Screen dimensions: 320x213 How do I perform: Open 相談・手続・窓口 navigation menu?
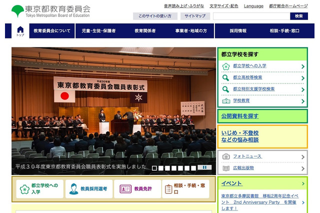click(x=284, y=31)
